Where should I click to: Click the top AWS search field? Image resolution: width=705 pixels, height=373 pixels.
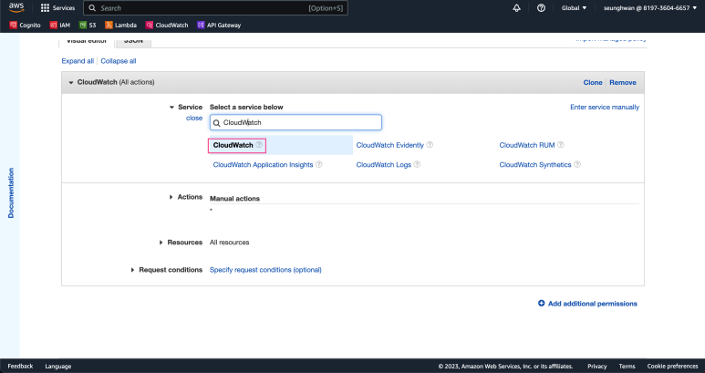215,8
